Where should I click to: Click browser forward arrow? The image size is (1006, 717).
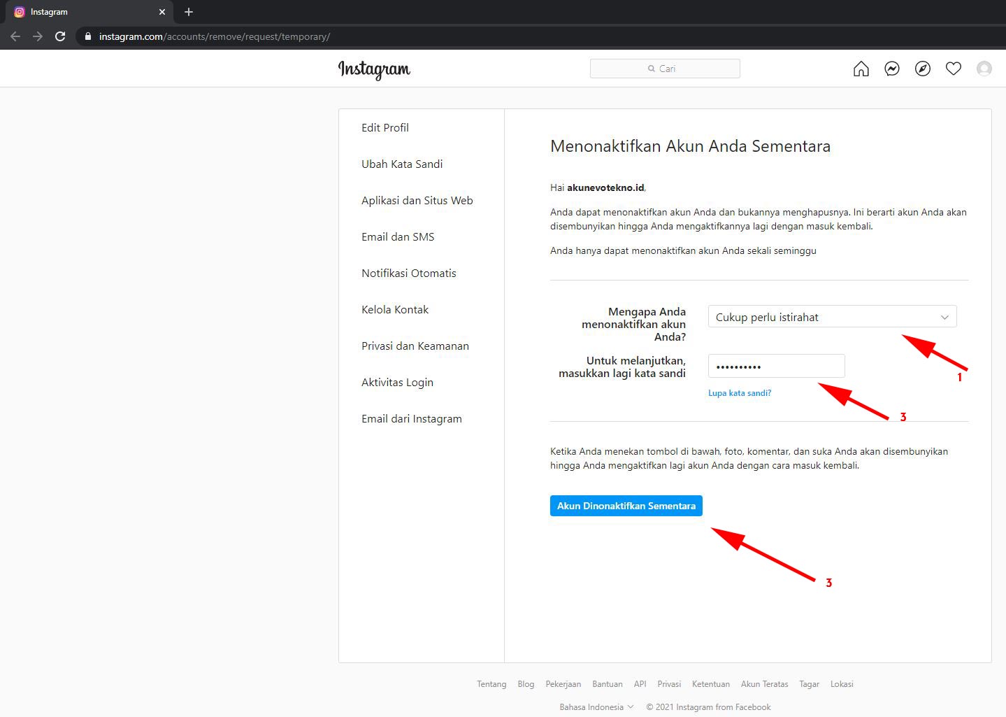point(38,36)
